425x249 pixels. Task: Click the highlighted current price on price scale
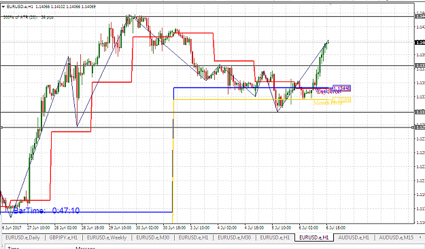click(420, 43)
